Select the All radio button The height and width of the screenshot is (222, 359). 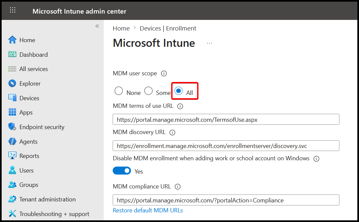[x=179, y=91]
